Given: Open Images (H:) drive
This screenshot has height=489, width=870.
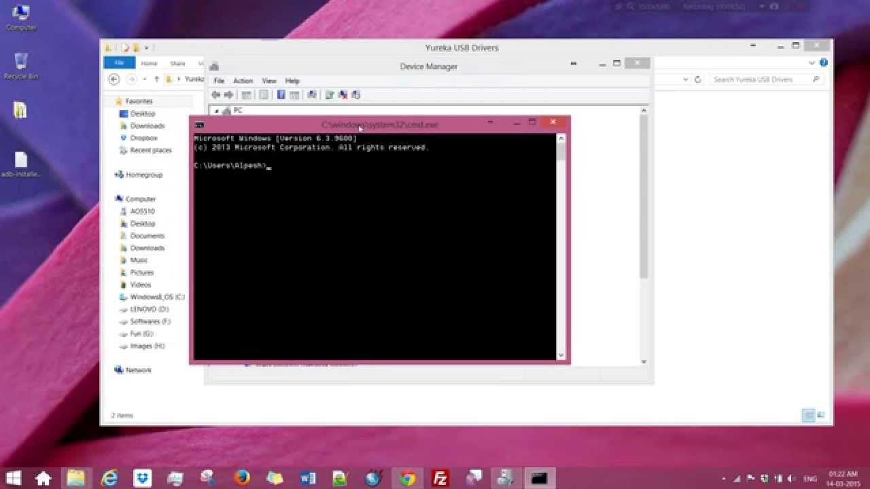Looking at the screenshot, I should pyautogui.click(x=147, y=346).
